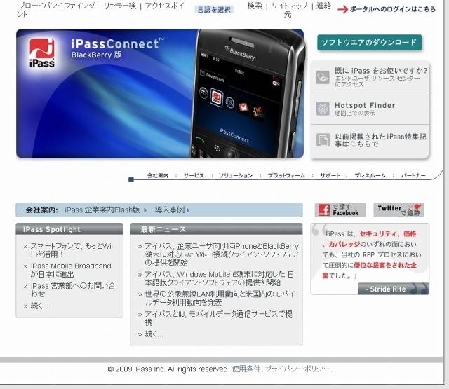Open the アクセスポイント link
The image size is (449, 389).
pyautogui.click(x=100, y=10)
